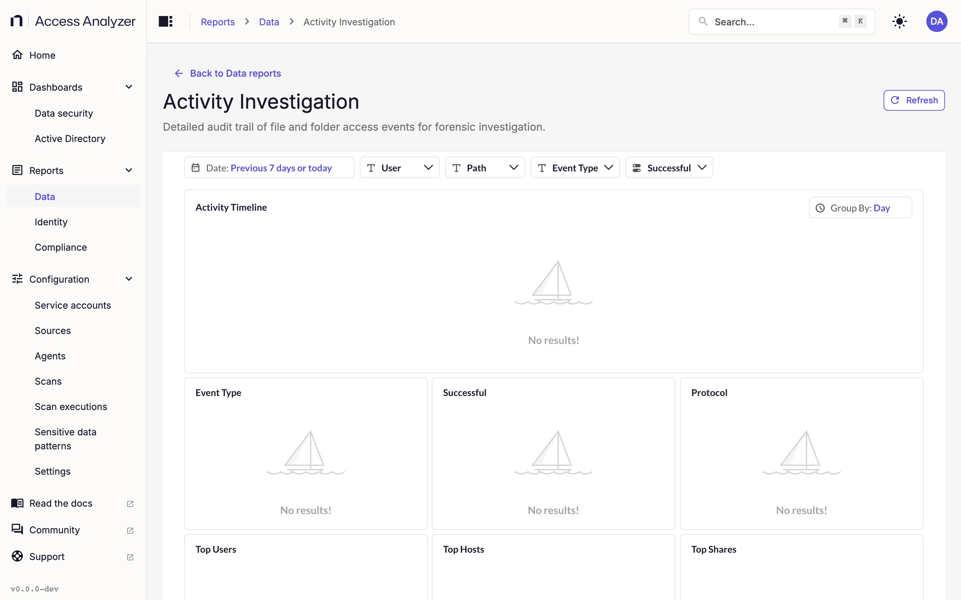Click the Support link

(73, 557)
